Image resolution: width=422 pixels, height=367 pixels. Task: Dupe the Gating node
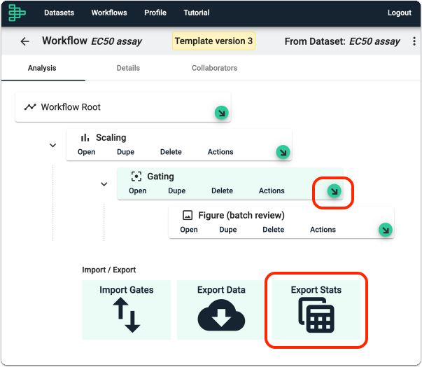[176, 191]
